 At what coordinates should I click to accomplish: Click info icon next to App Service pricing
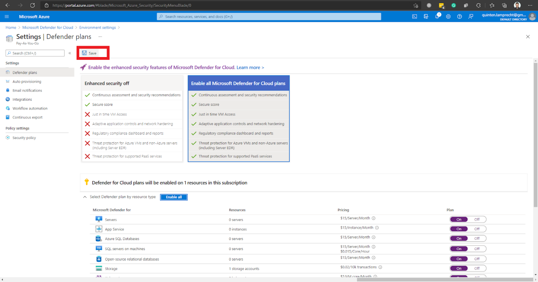tap(377, 228)
